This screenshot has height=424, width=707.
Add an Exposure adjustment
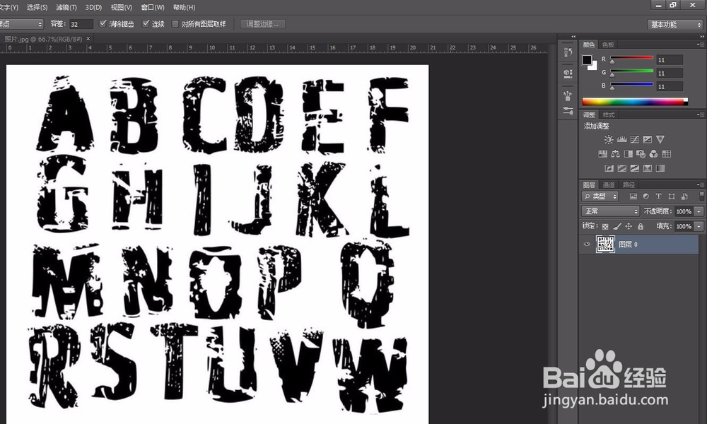pos(648,139)
